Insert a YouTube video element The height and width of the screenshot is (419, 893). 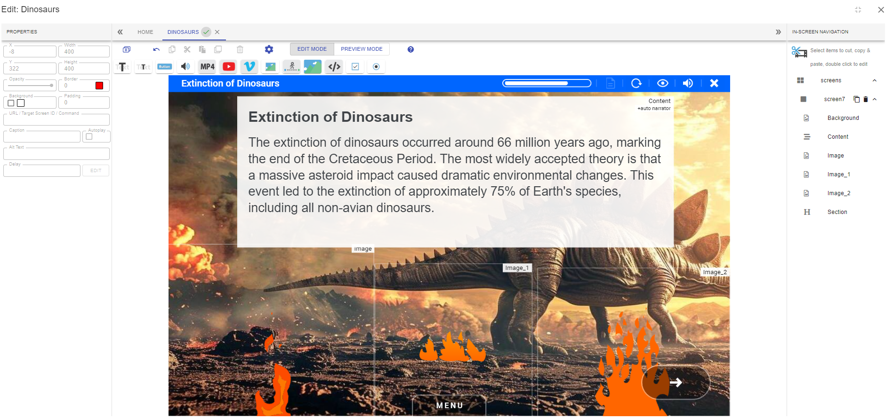pos(229,67)
